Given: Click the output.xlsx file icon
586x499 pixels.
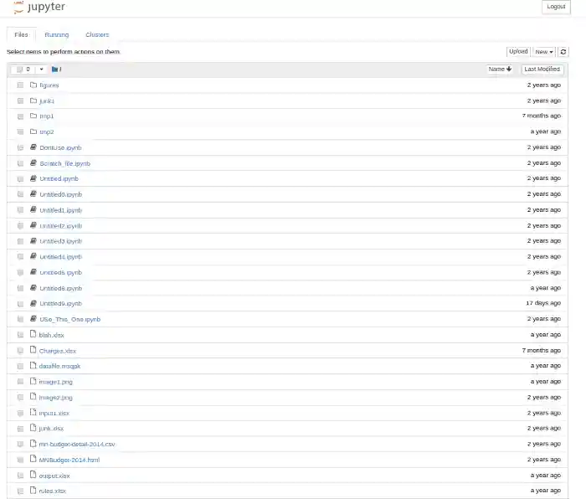Looking at the screenshot, I should pos(33,475).
